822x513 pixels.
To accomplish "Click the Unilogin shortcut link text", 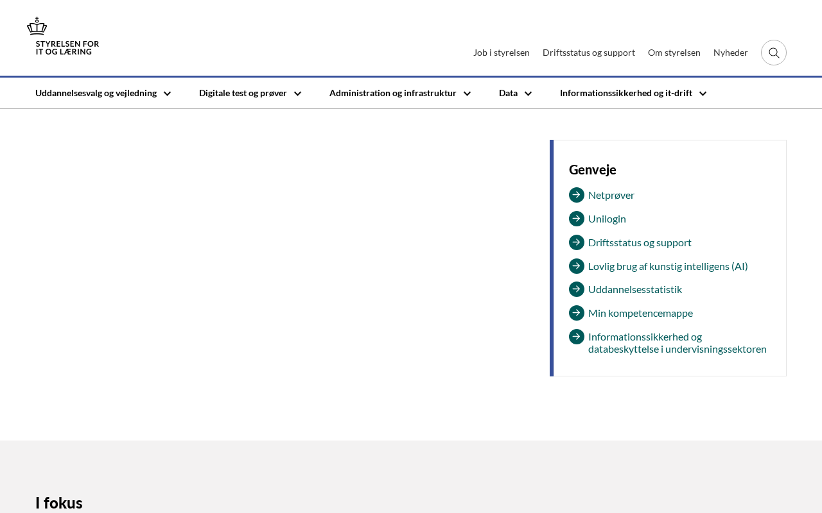I will coord(607,219).
